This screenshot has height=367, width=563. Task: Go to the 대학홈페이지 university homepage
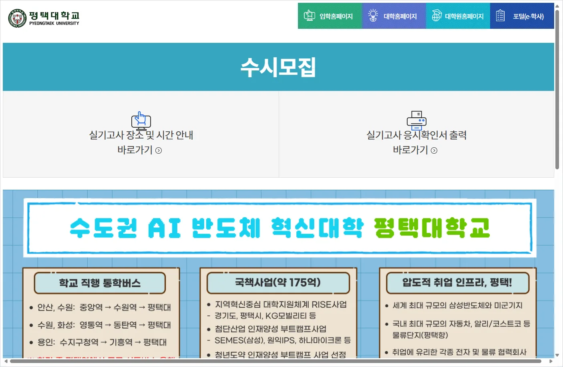click(x=394, y=16)
